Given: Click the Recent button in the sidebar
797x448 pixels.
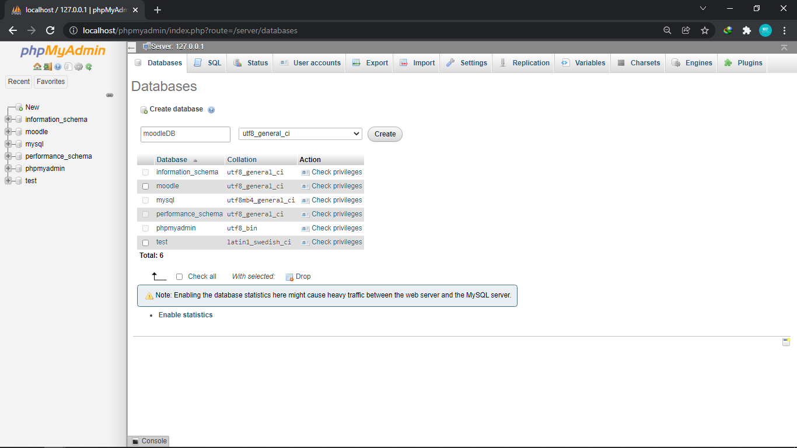Looking at the screenshot, I should [x=19, y=82].
